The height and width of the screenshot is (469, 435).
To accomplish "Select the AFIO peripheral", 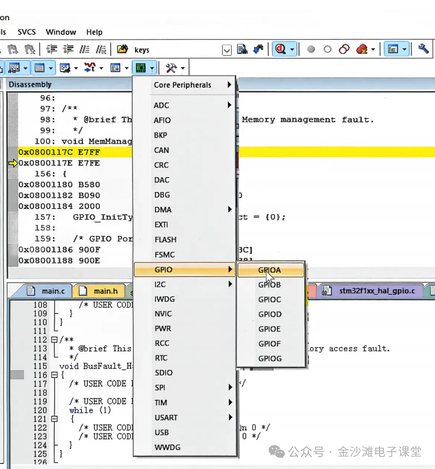I will (184, 120).
